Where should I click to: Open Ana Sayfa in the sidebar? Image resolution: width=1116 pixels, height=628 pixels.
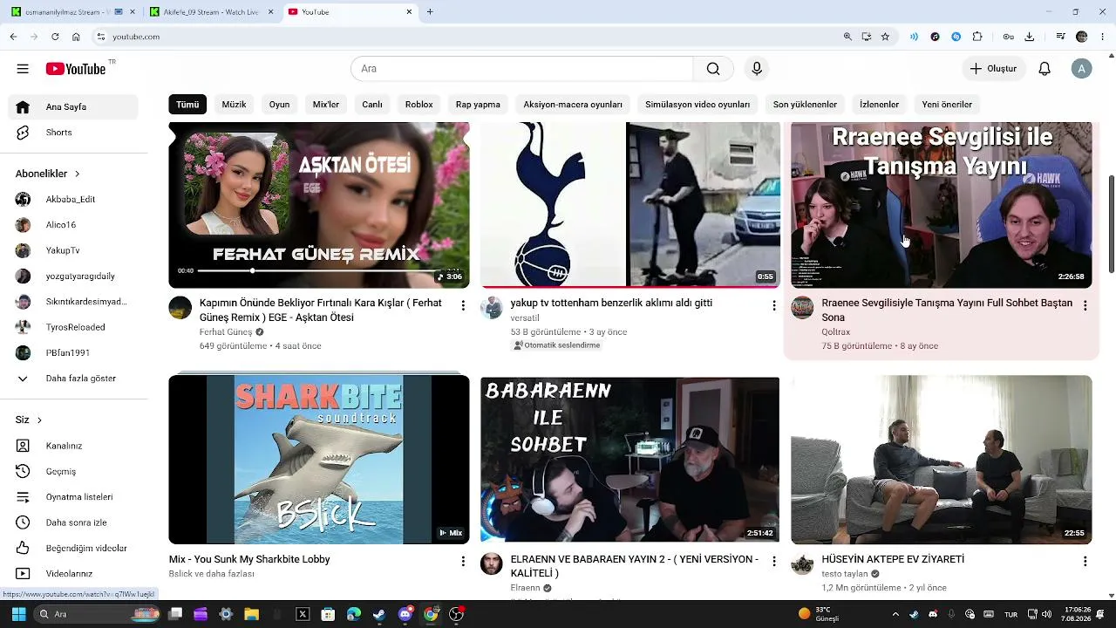[x=73, y=107]
